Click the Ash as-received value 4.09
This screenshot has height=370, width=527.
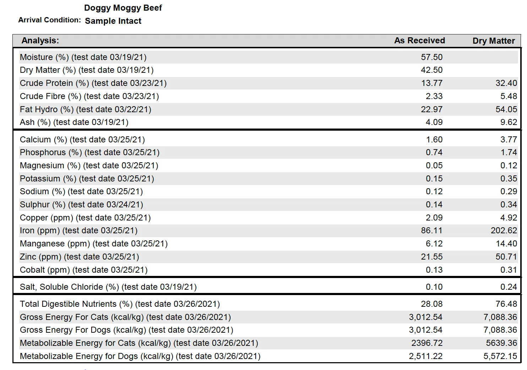pyautogui.click(x=434, y=122)
